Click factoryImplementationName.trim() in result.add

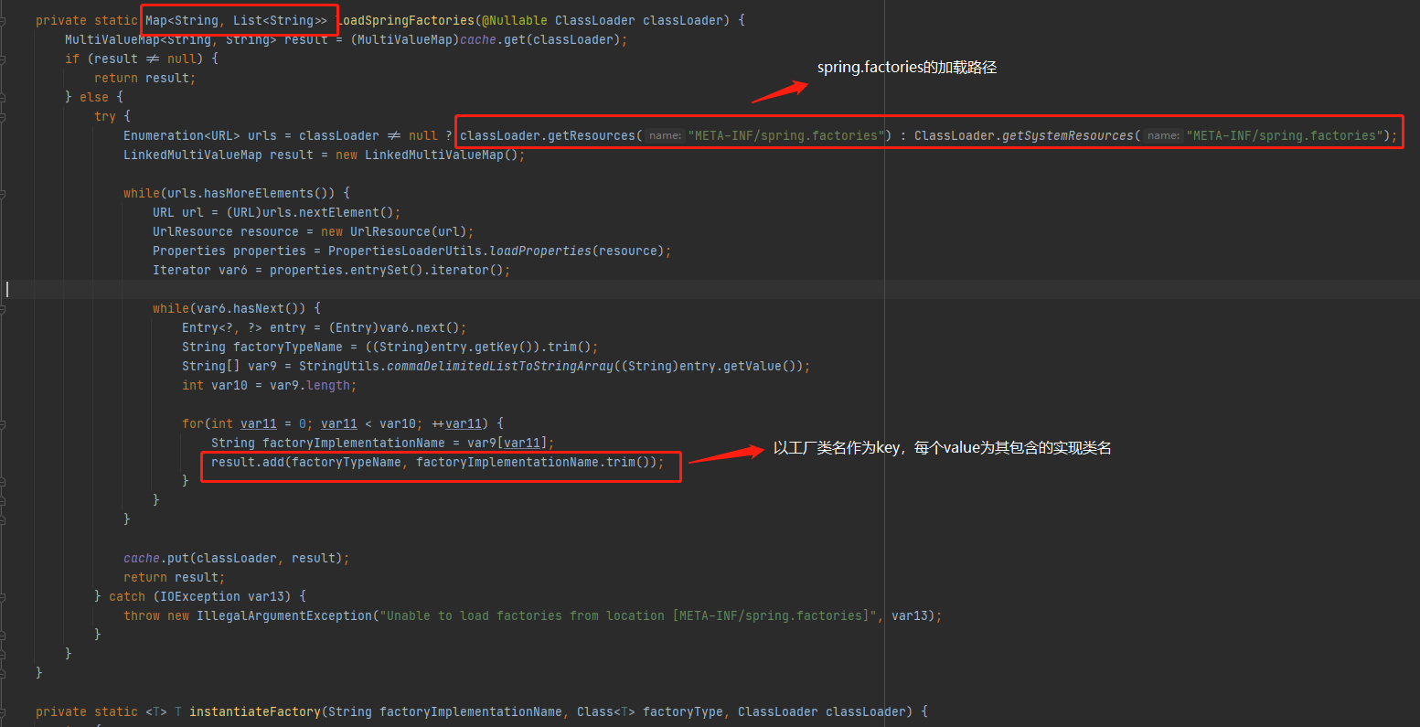[533, 462]
